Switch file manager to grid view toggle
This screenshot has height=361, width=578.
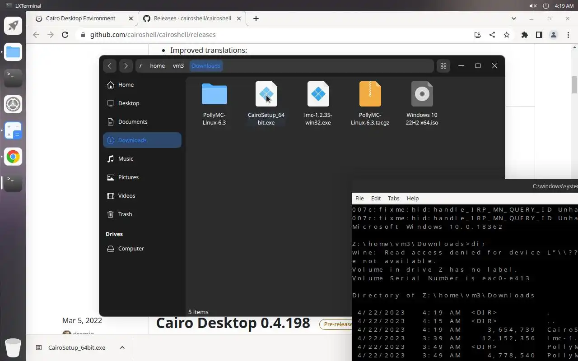[443, 66]
